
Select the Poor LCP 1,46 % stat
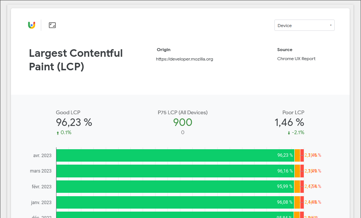(289, 122)
